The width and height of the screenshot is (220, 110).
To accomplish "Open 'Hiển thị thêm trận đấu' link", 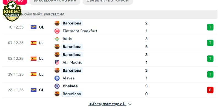I will 108,104.
